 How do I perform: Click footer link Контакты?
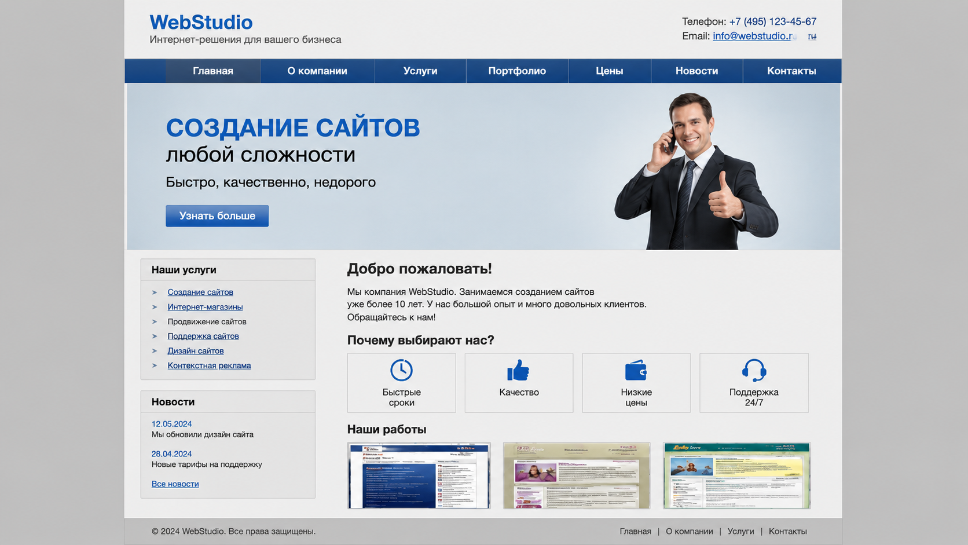787,531
